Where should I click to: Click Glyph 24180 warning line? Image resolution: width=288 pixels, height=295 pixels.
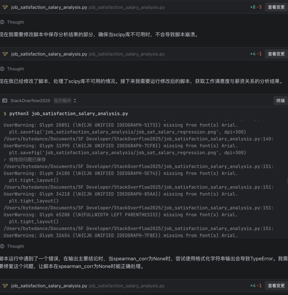coord(121,173)
